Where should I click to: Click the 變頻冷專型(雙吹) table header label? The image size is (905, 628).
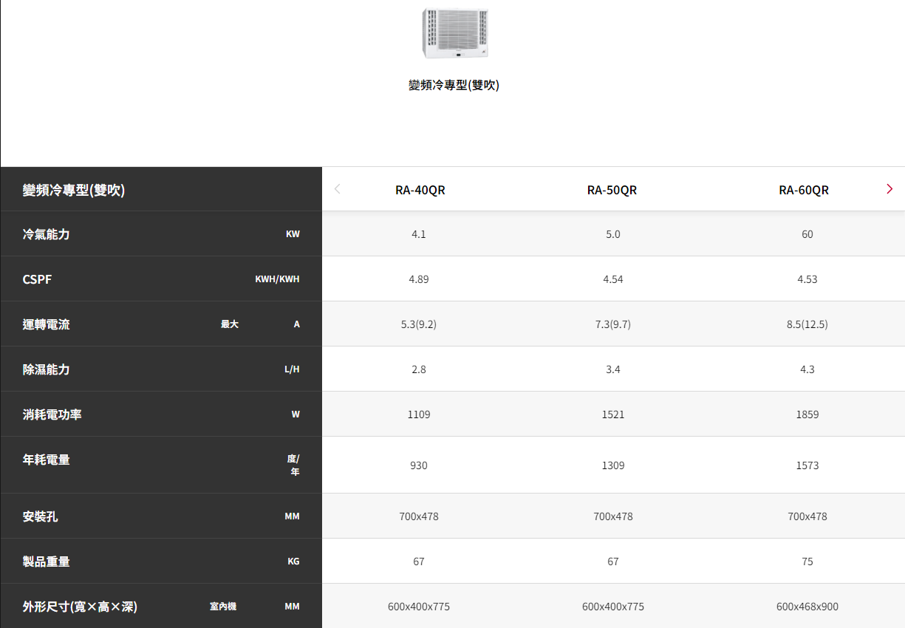tap(74, 190)
